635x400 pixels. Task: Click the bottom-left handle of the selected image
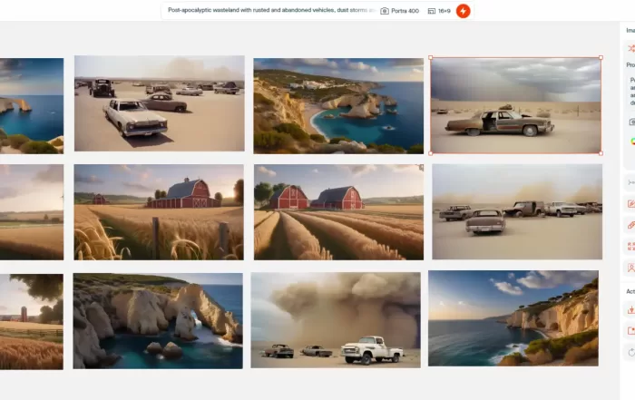pos(431,153)
